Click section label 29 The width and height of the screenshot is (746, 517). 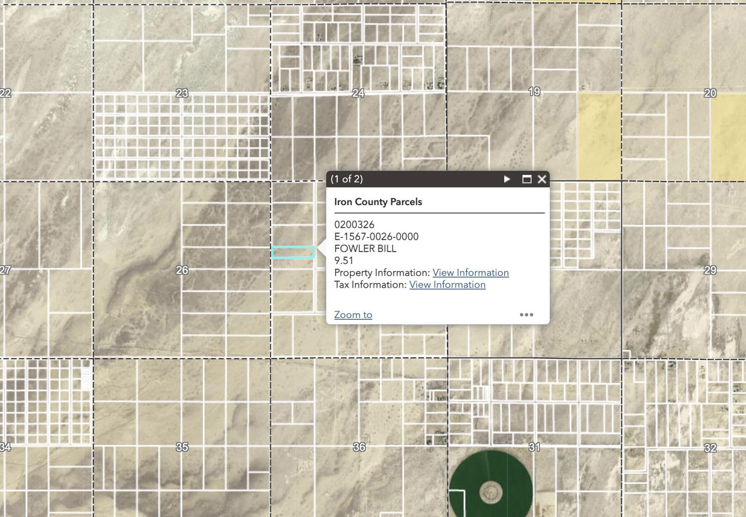click(710, 270)
